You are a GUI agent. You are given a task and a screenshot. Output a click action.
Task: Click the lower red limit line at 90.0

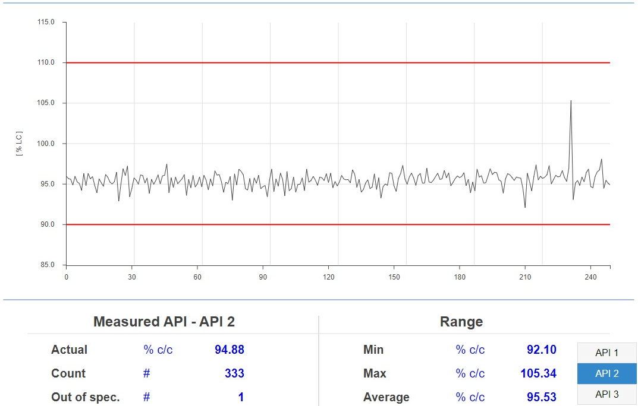tap(338, 224)
